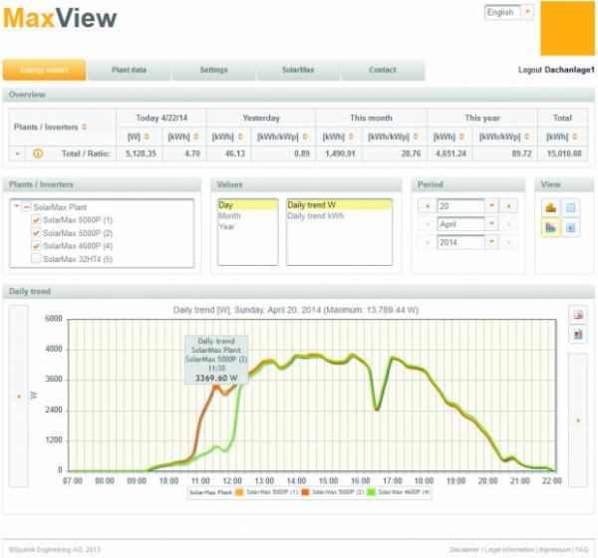Sort the This month [kWh] column
Screen dimensions: 598x558
point(351,137)
